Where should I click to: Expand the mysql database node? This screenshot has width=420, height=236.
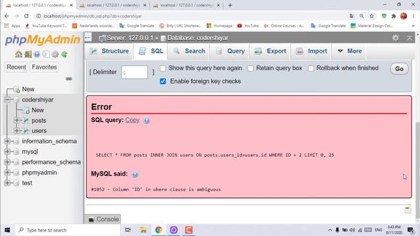pyautogui.click(x=7, y=151)
